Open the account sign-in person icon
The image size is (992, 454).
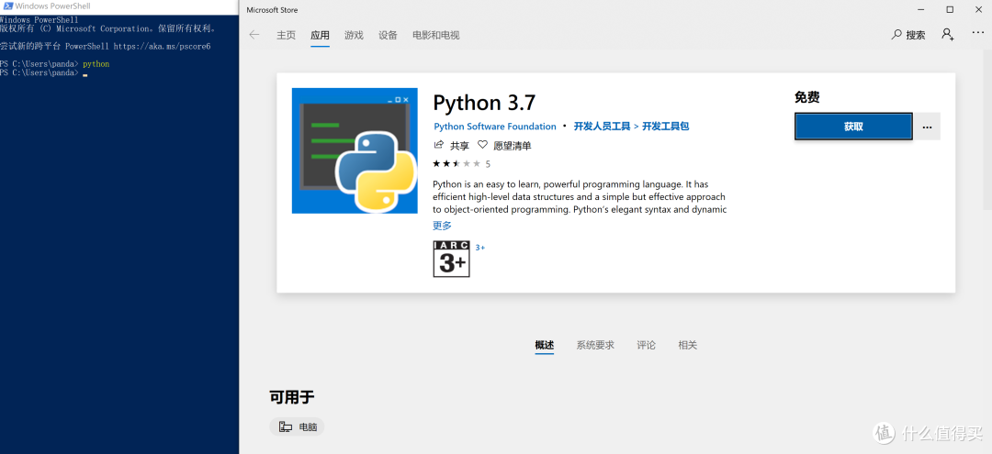pos(947,34)
